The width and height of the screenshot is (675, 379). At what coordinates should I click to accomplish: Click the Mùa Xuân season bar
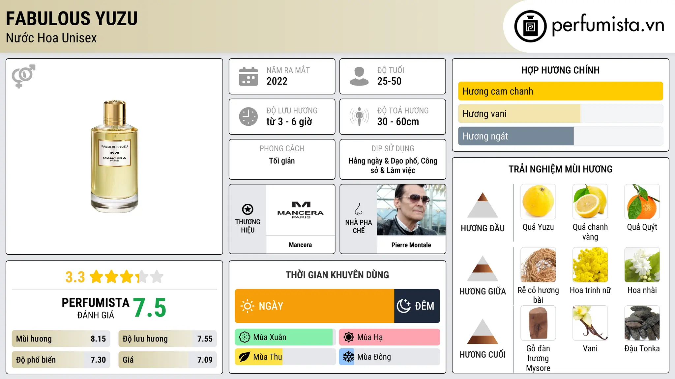(x=285, y=337)
